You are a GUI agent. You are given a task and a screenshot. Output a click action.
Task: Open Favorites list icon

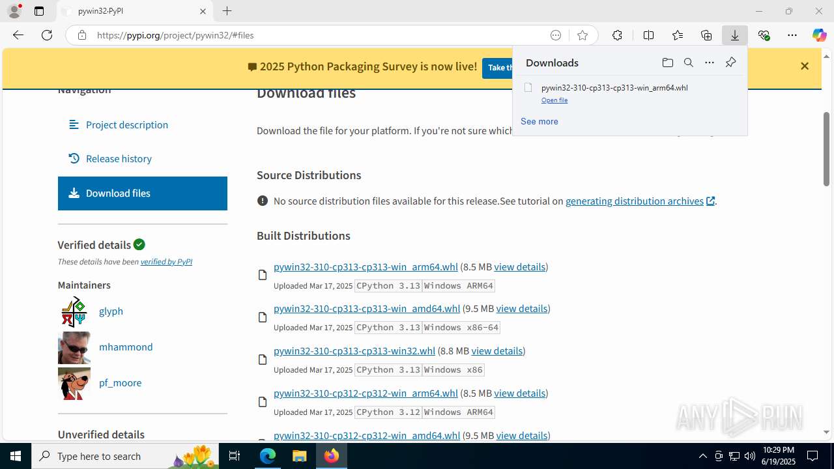coord(678,35)
